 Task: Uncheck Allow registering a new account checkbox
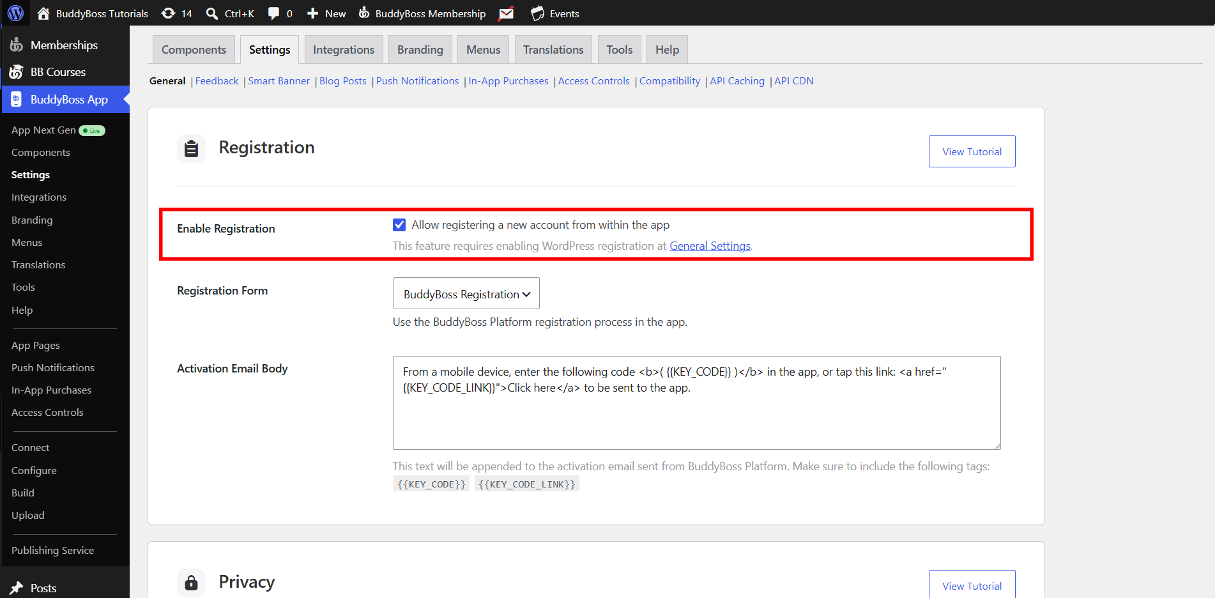click(x=399, y=225)
